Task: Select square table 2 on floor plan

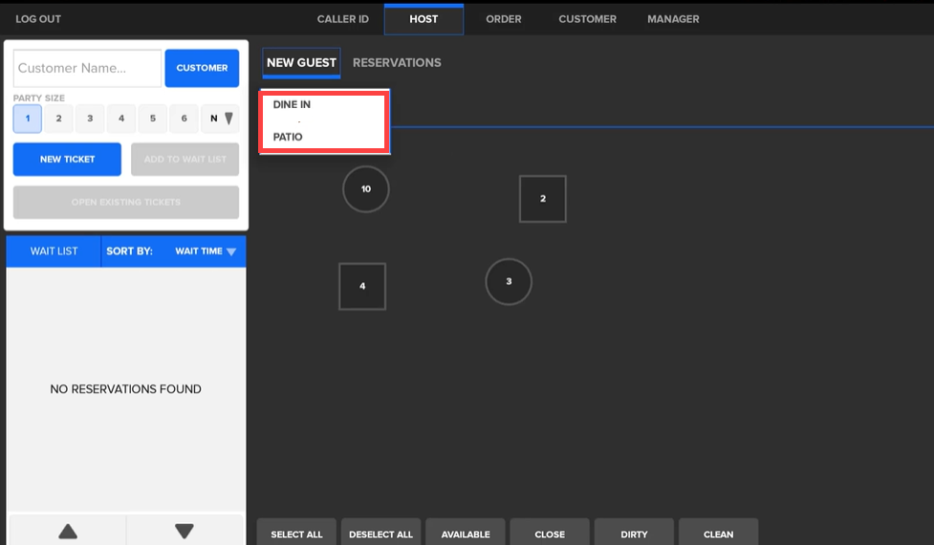Action: pos(543,199)
